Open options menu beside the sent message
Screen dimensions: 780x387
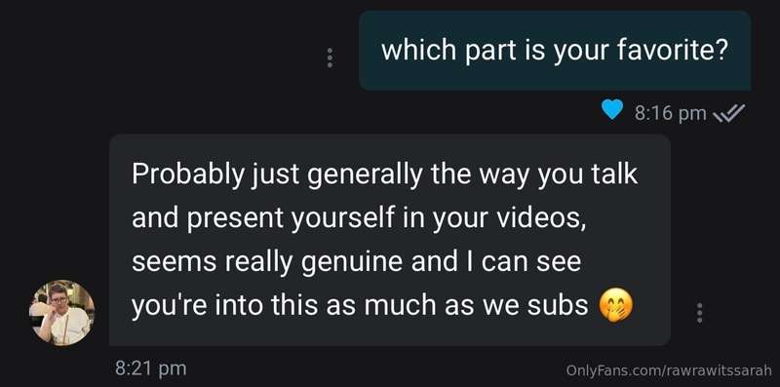tap(329, 58)
